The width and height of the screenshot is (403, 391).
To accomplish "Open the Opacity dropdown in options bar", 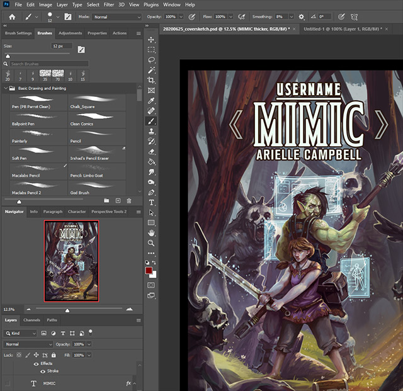I will pyautogui.click(x=181, y=17).
